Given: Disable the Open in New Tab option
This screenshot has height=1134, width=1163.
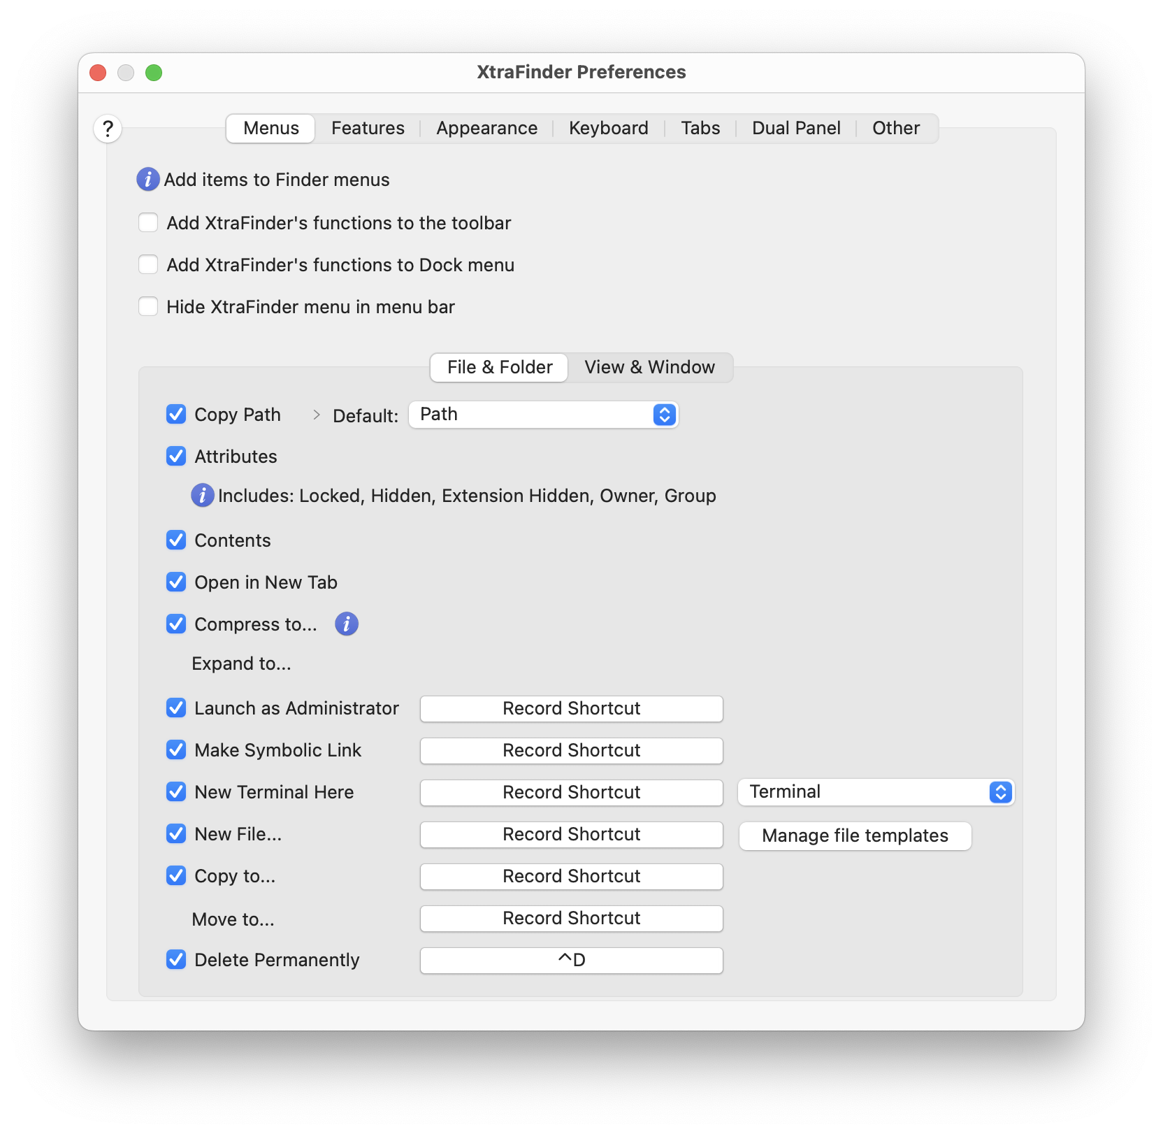Looking at the screenshot, I should pyautogui.click(x=176, y=582).
